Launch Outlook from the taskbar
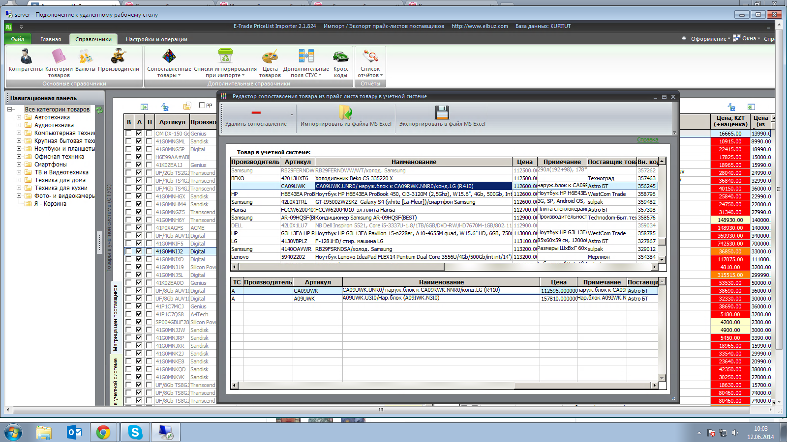The height and width of the screenshot is (442, 787). click(x=74, y=432)
